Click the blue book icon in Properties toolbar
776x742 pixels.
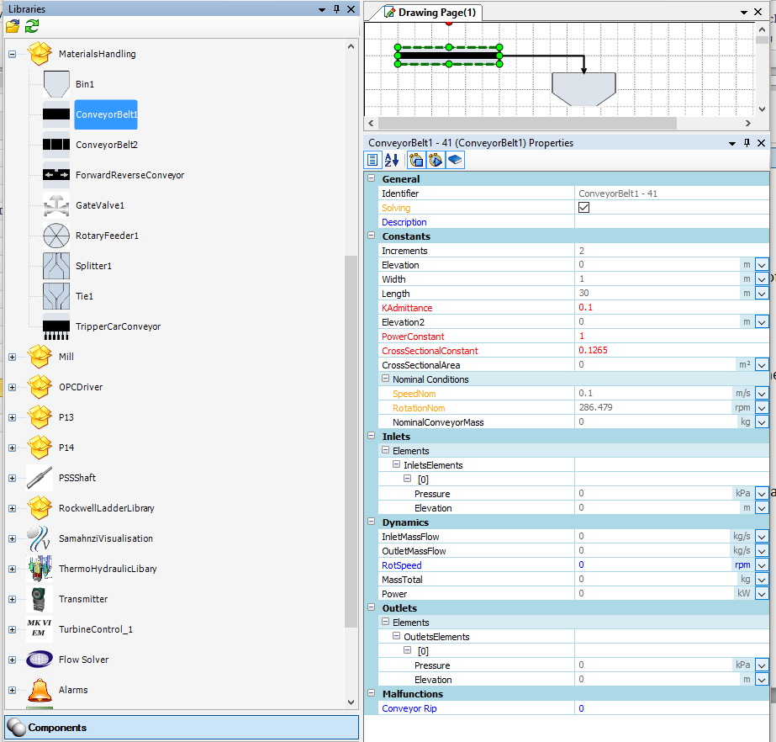tap(455, 160)
